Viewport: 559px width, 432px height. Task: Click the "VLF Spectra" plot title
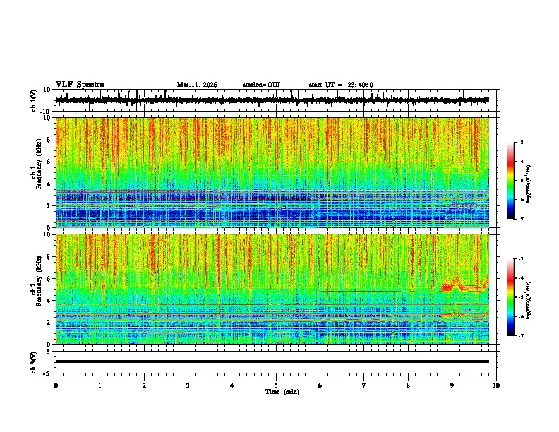point(80,85)
